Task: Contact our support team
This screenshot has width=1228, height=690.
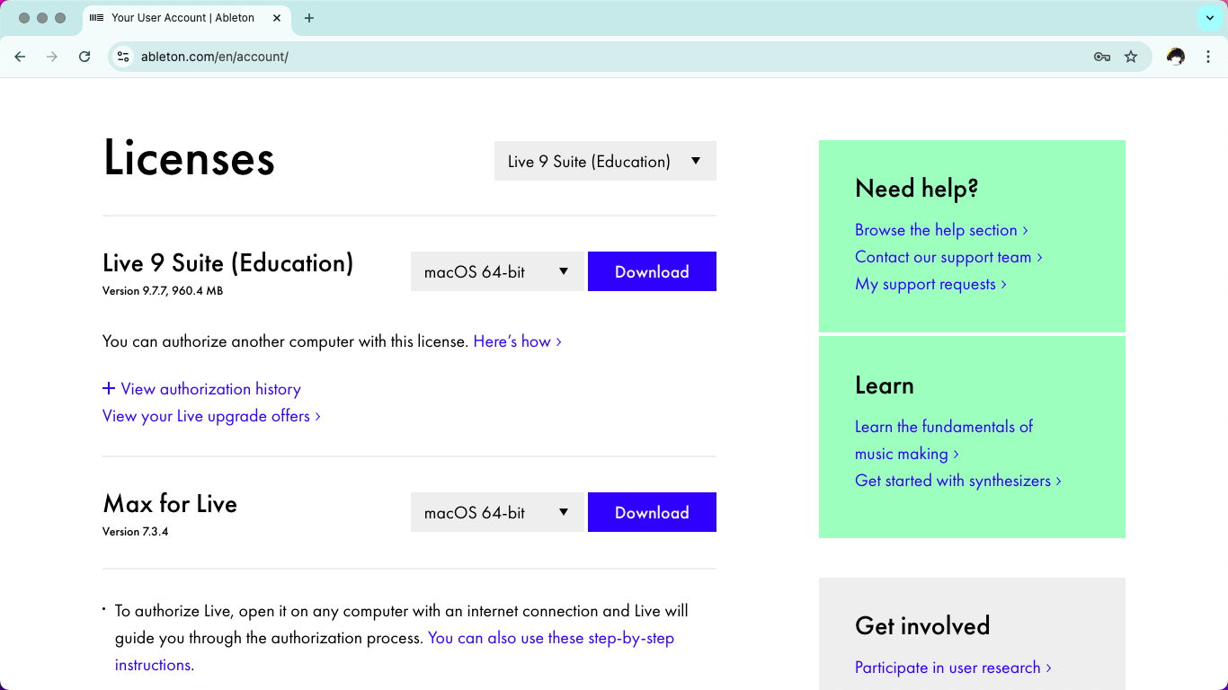Action: (x=948, y=257)
